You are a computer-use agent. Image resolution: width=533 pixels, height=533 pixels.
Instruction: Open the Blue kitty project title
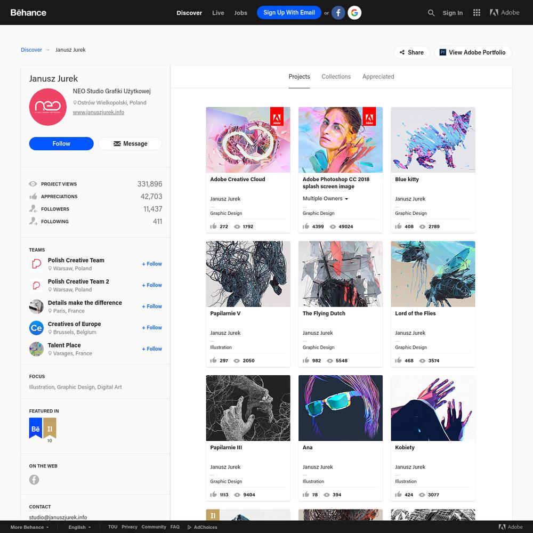(407, 180)
